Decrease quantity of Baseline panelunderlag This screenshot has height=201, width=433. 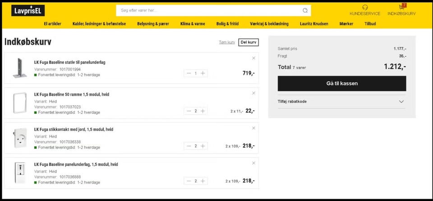(x=189, y=181)
